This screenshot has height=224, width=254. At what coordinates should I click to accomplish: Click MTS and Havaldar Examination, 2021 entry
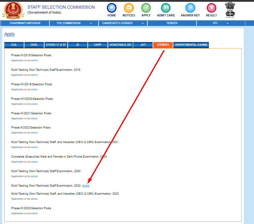pyautogui.click(x=65, y=142)
